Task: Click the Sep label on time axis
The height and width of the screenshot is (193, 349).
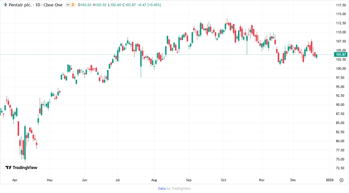Action: tap(189, 180)
